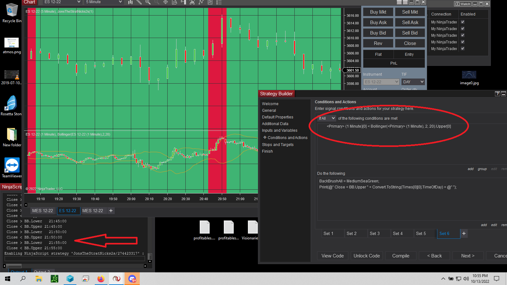Open the data box icon in chart toolbar
The height and width of the screenshot is (285, 507).
coord(174,2)
